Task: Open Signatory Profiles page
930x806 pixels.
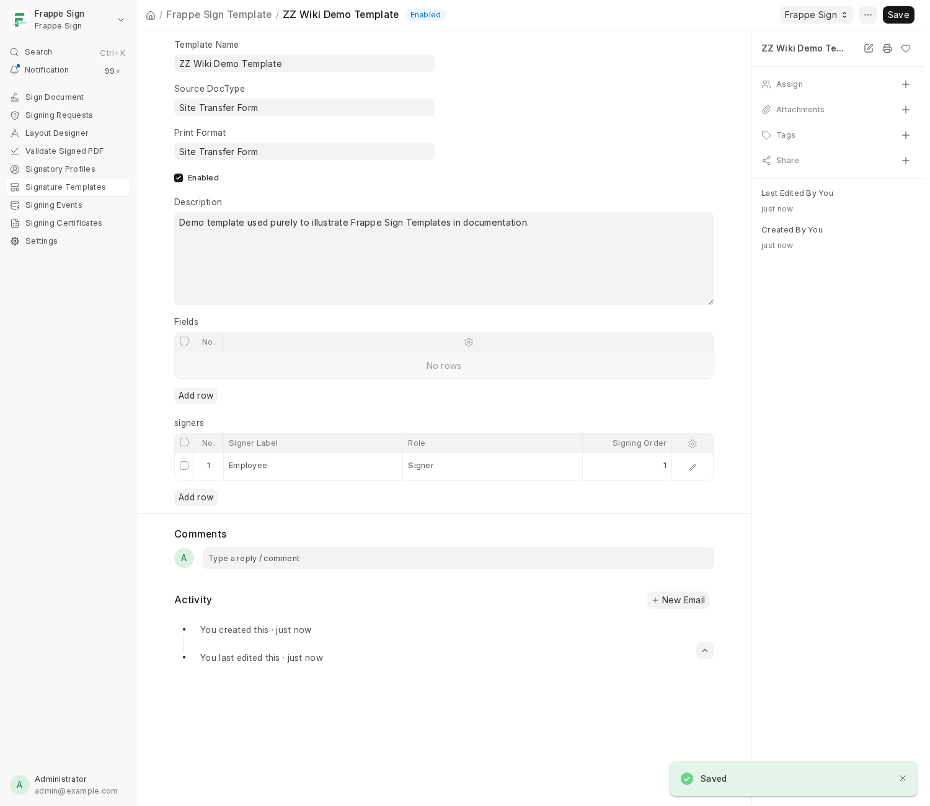Action: [68, 169]
